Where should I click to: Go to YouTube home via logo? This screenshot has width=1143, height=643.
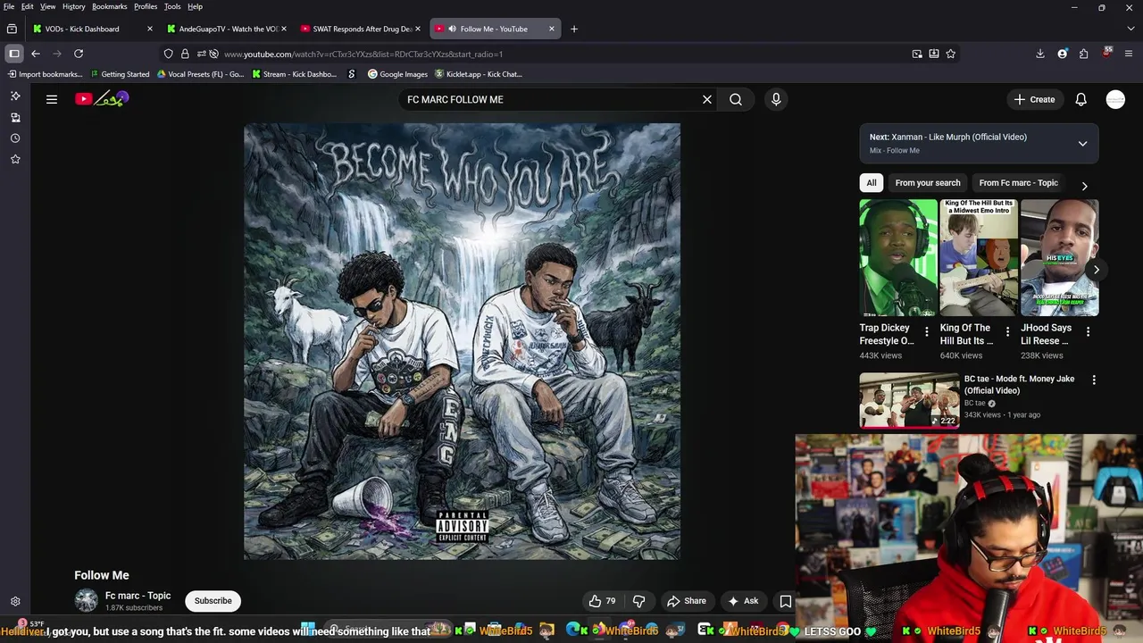(x=103, y=99)
